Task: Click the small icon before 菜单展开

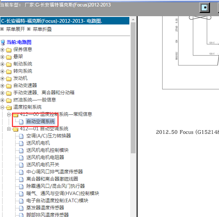Action: (2, 29)
